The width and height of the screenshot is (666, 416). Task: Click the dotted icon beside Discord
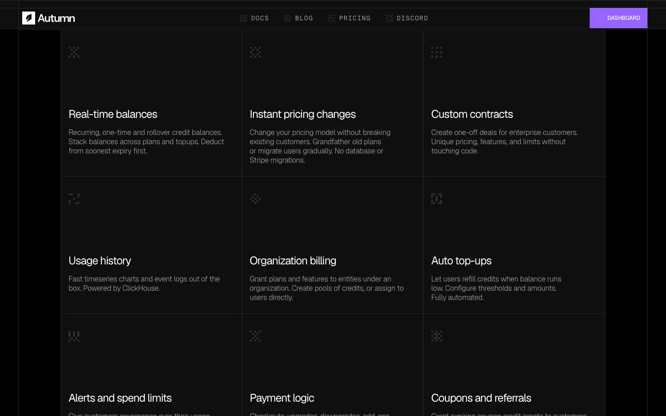[x=389, y=18]
